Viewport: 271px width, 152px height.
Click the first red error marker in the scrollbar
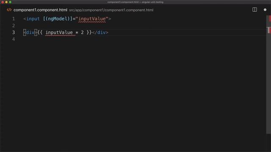pyautogui.click(x=270, y=19)
